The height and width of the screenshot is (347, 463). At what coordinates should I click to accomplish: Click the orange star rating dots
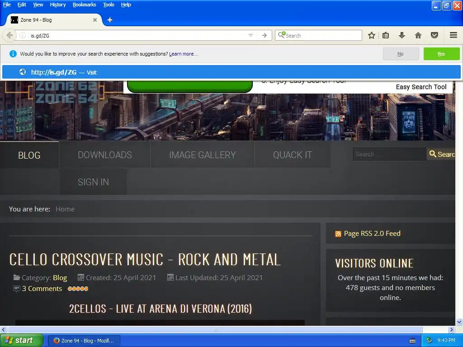click(x=78, y=289)
